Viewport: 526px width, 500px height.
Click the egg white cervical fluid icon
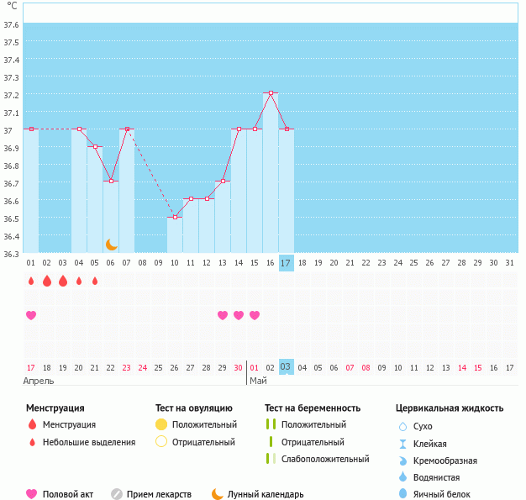pos(402,494)
